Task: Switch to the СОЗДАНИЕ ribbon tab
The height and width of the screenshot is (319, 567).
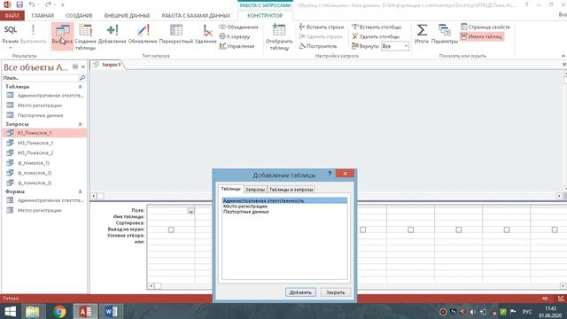Action: click(79, 16)
